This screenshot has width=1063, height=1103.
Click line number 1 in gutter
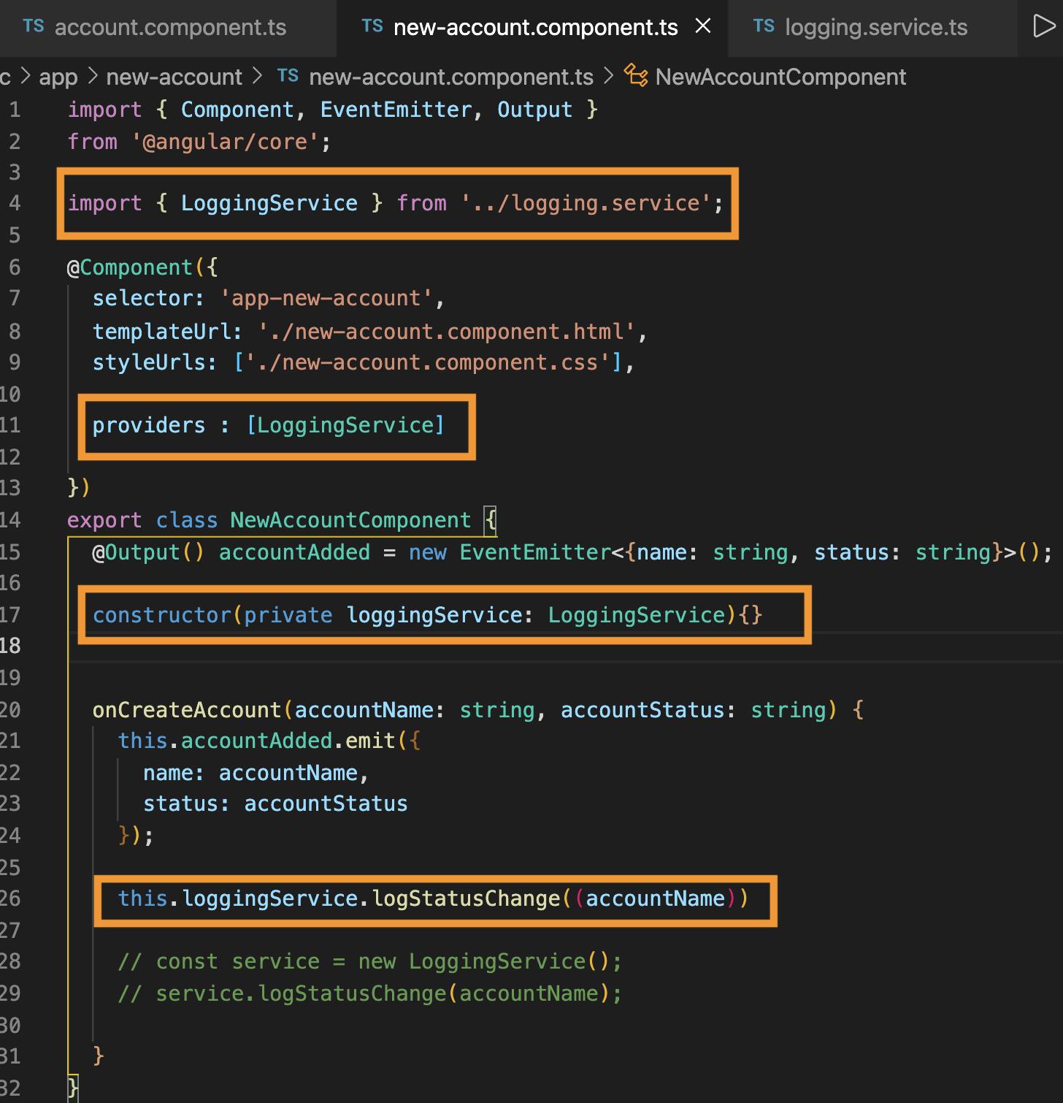click(x=15, y=110)
